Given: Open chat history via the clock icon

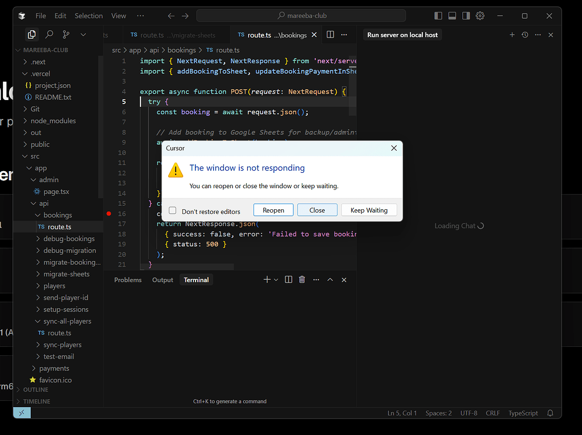Looking at the screenshot, I should pos(525,35).
